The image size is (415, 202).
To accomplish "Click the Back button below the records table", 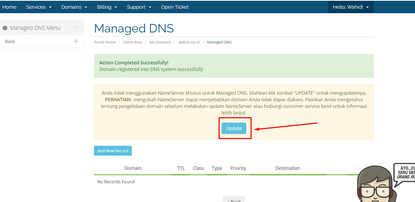I will [234, 200].
